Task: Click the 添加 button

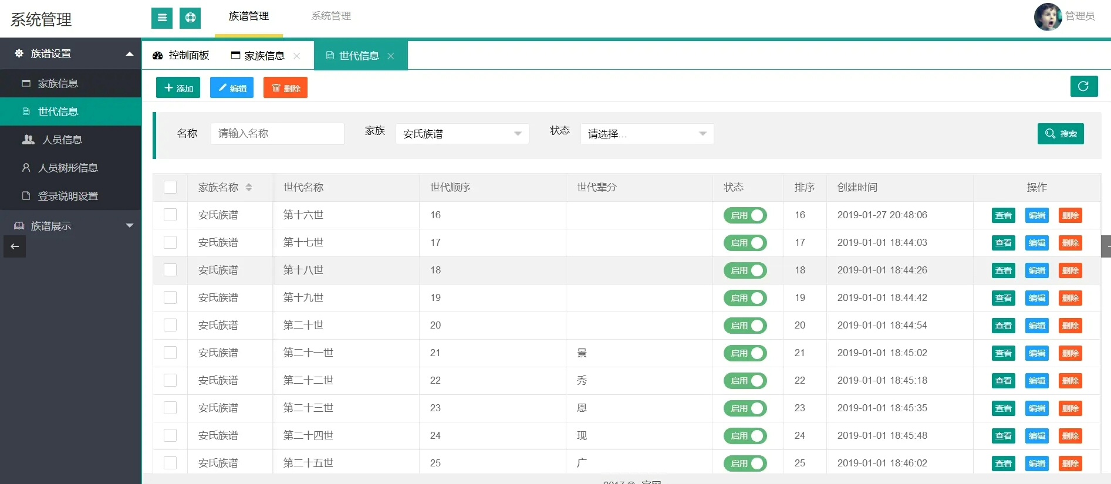Action: pos(178,88)
